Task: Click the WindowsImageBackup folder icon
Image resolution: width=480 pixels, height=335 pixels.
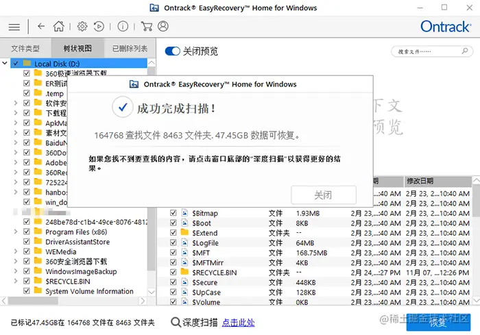Action: [x=38, y=271]
